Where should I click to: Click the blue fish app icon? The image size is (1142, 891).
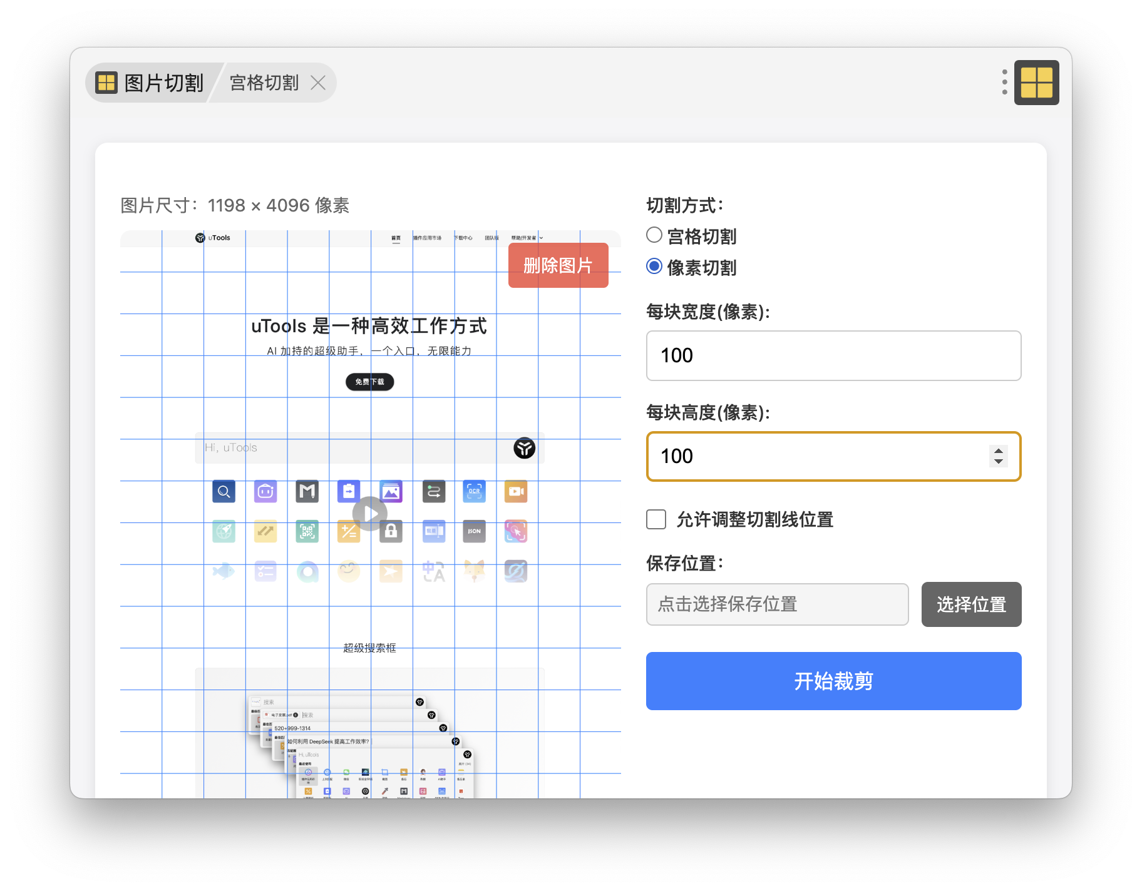224,571
